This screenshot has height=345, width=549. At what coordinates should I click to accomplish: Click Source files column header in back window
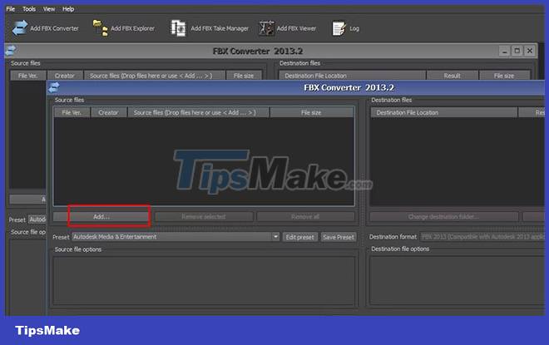coord(154,76)
